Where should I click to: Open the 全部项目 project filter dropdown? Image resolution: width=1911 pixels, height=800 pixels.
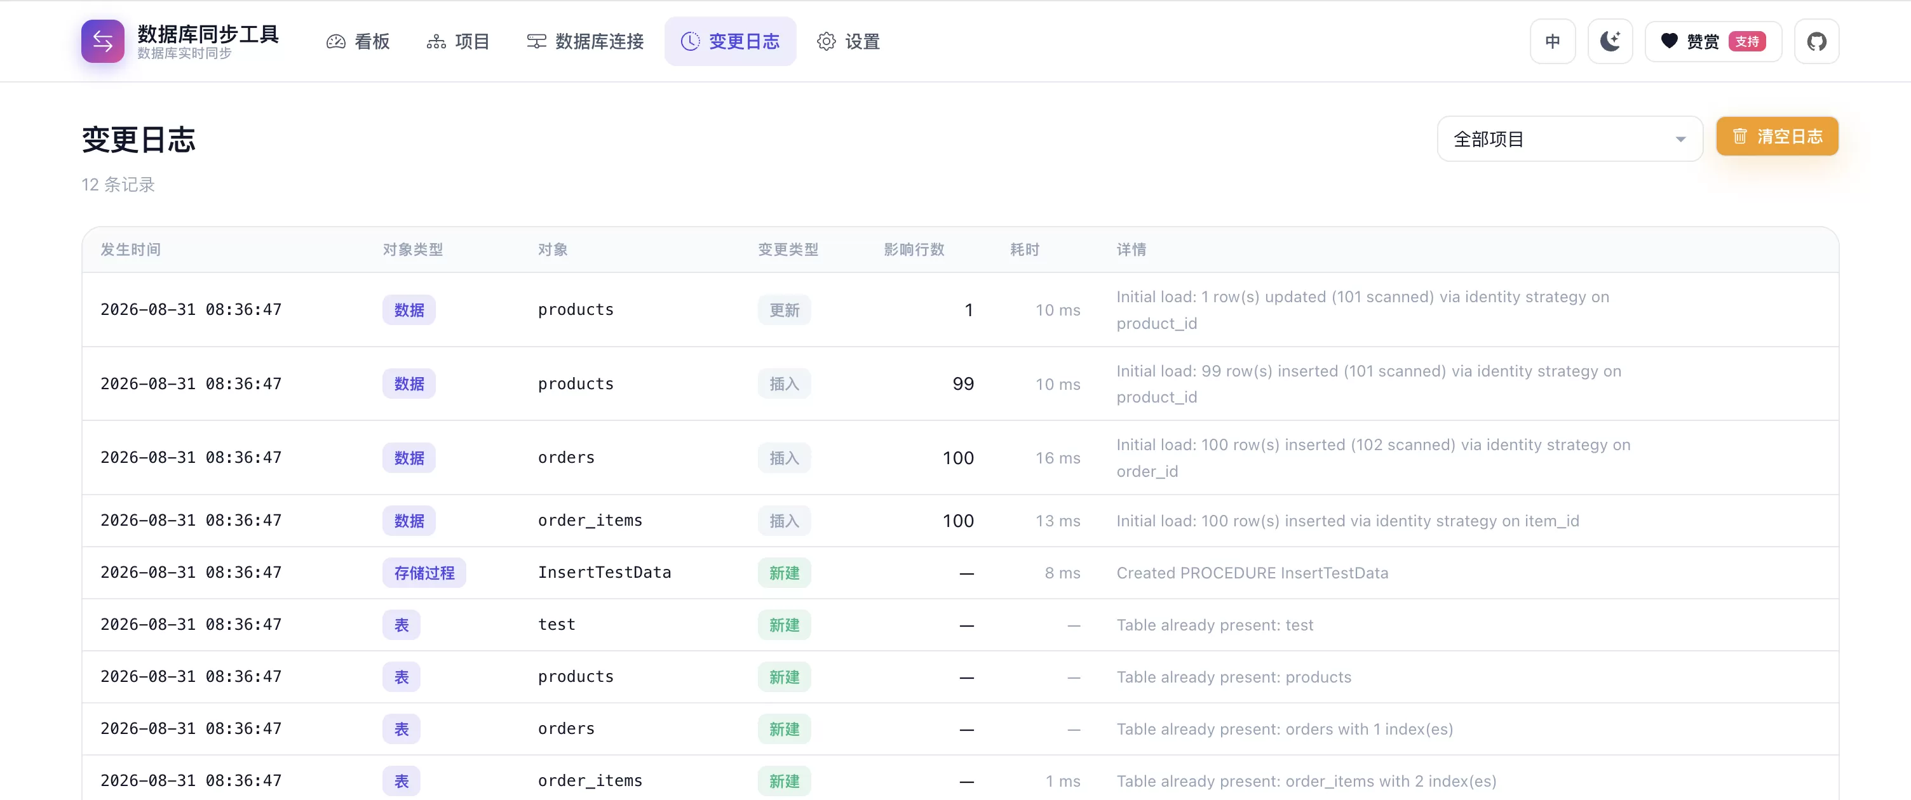pos(1570,138)
